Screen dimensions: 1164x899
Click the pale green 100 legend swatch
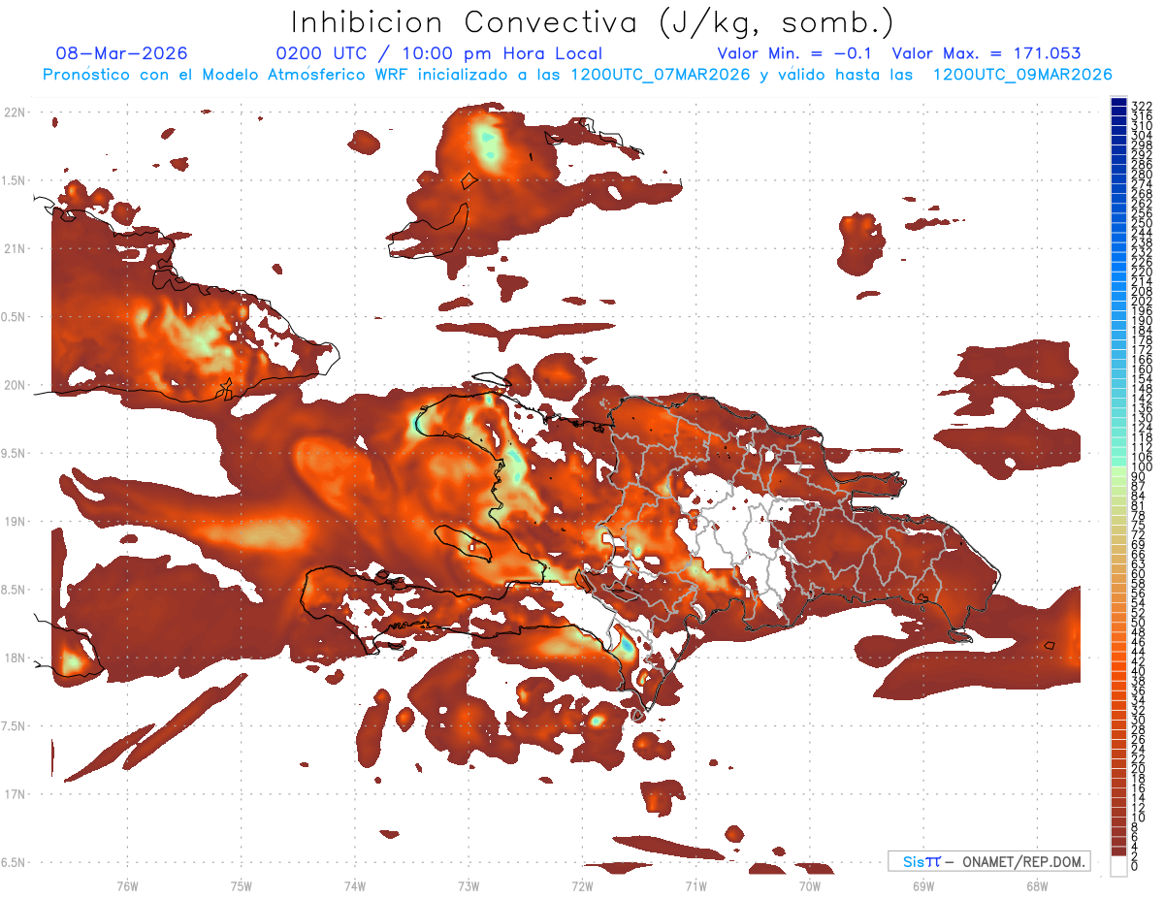tap(1119, 469)
